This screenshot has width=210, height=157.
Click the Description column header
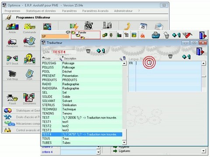(70, 58)
